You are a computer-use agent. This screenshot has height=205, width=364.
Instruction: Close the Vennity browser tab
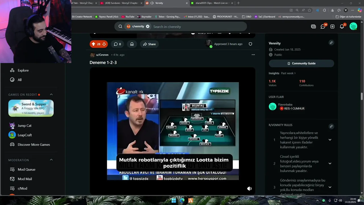click(x=187, y=3)
